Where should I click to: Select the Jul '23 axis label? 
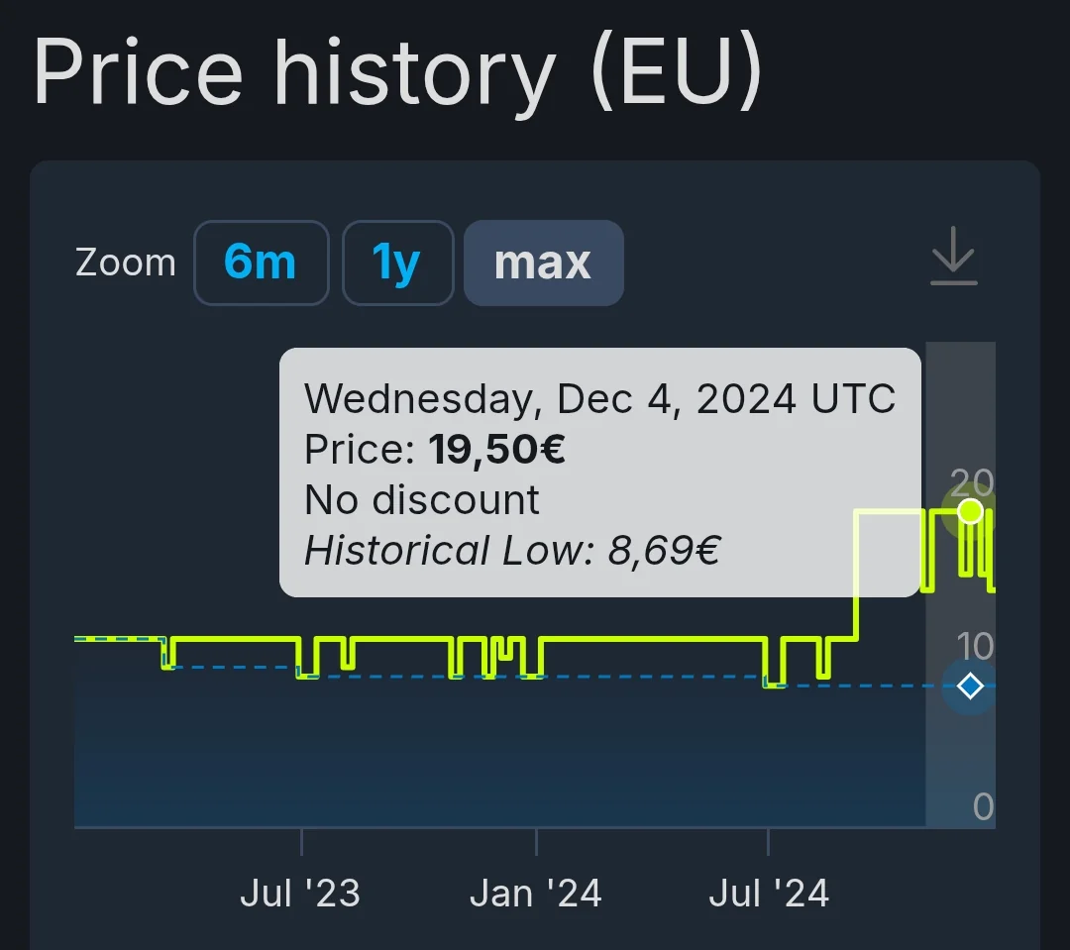[x=301, y=893]
